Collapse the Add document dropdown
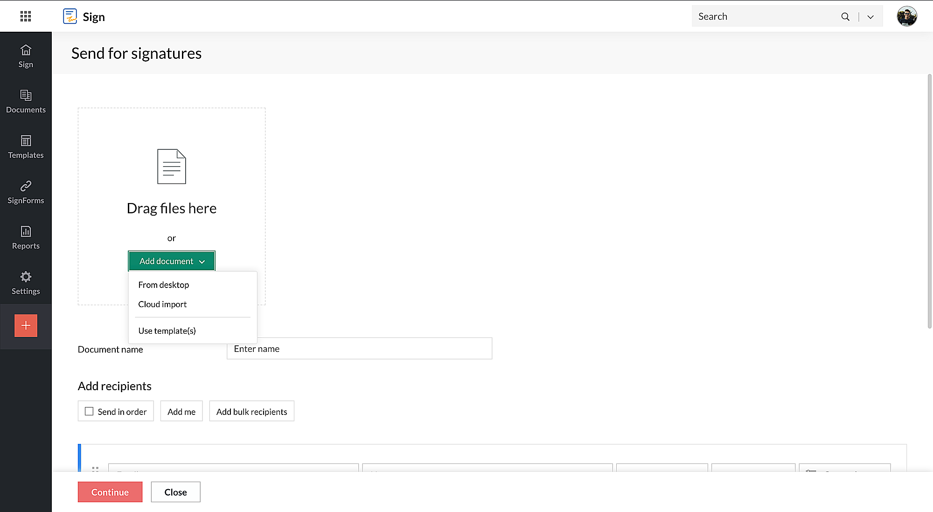 (172, 261)
